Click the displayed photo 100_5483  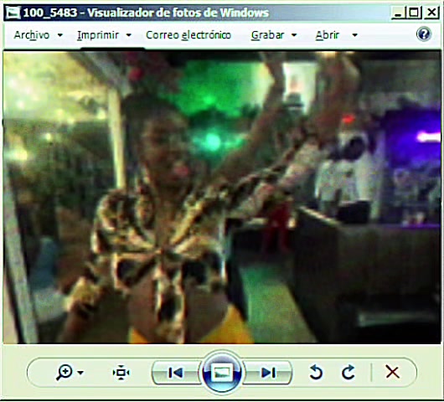222,198
